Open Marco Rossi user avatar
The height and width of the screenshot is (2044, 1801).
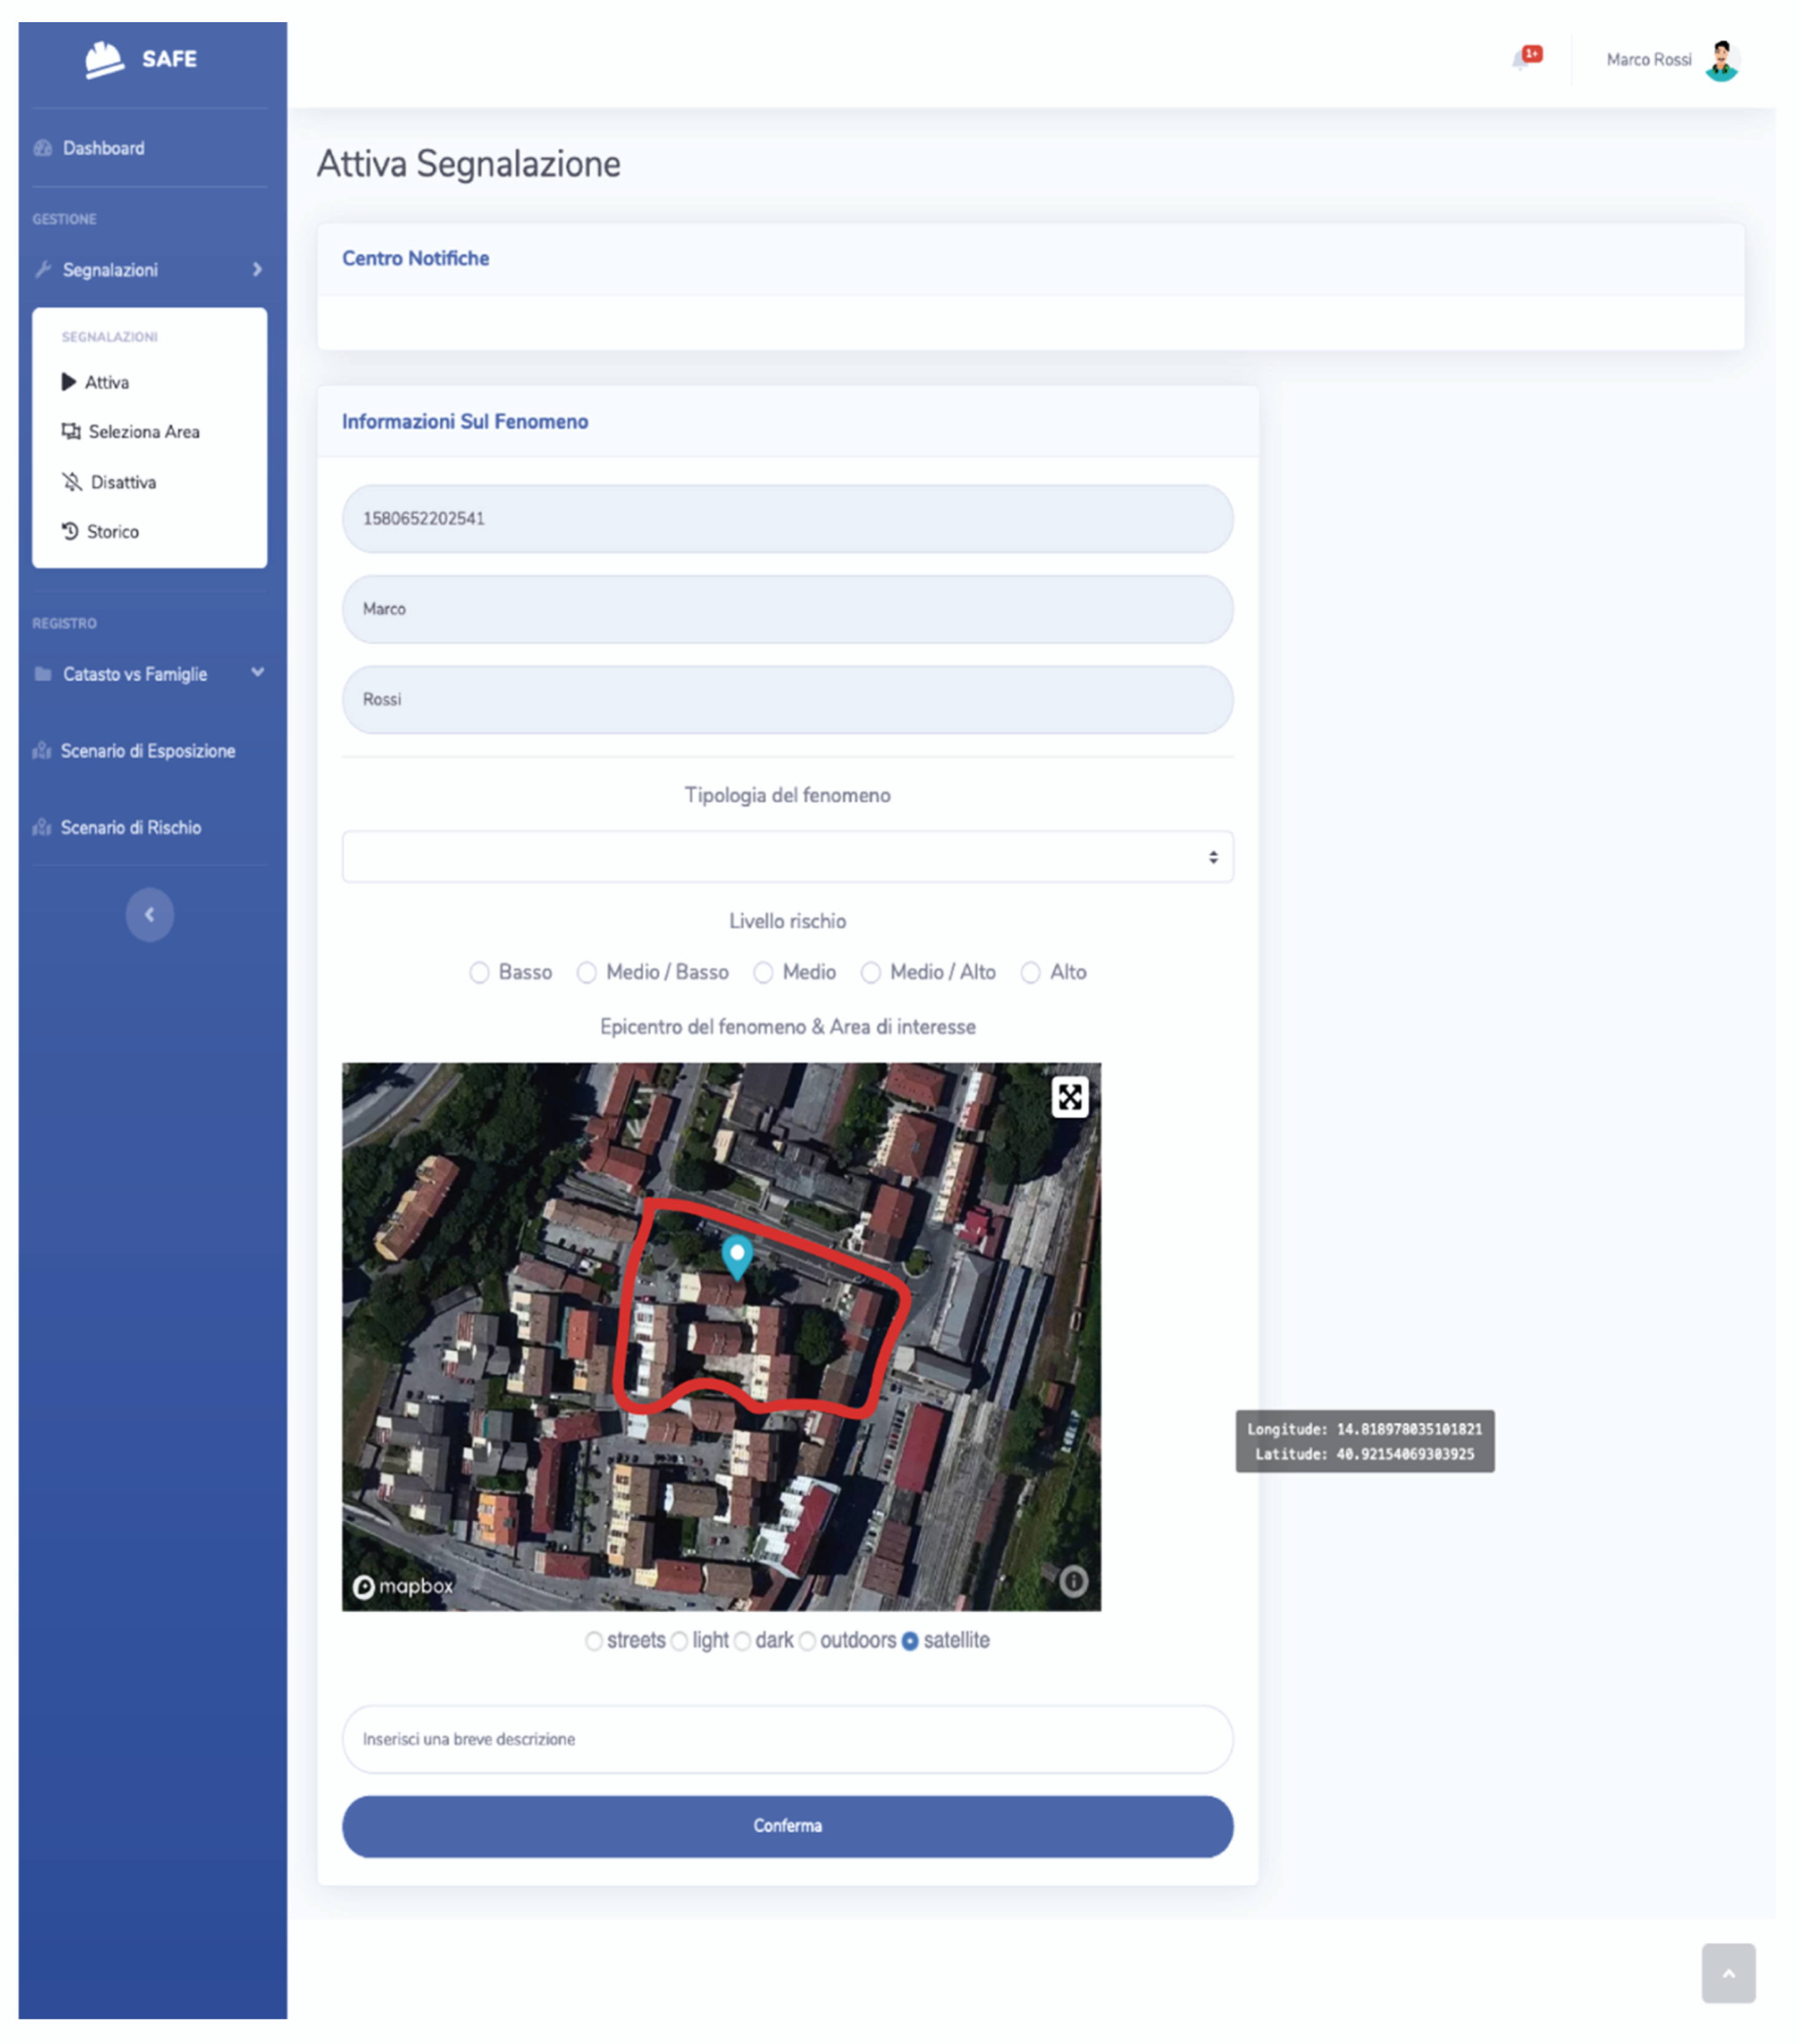(x=1722, y=60)
